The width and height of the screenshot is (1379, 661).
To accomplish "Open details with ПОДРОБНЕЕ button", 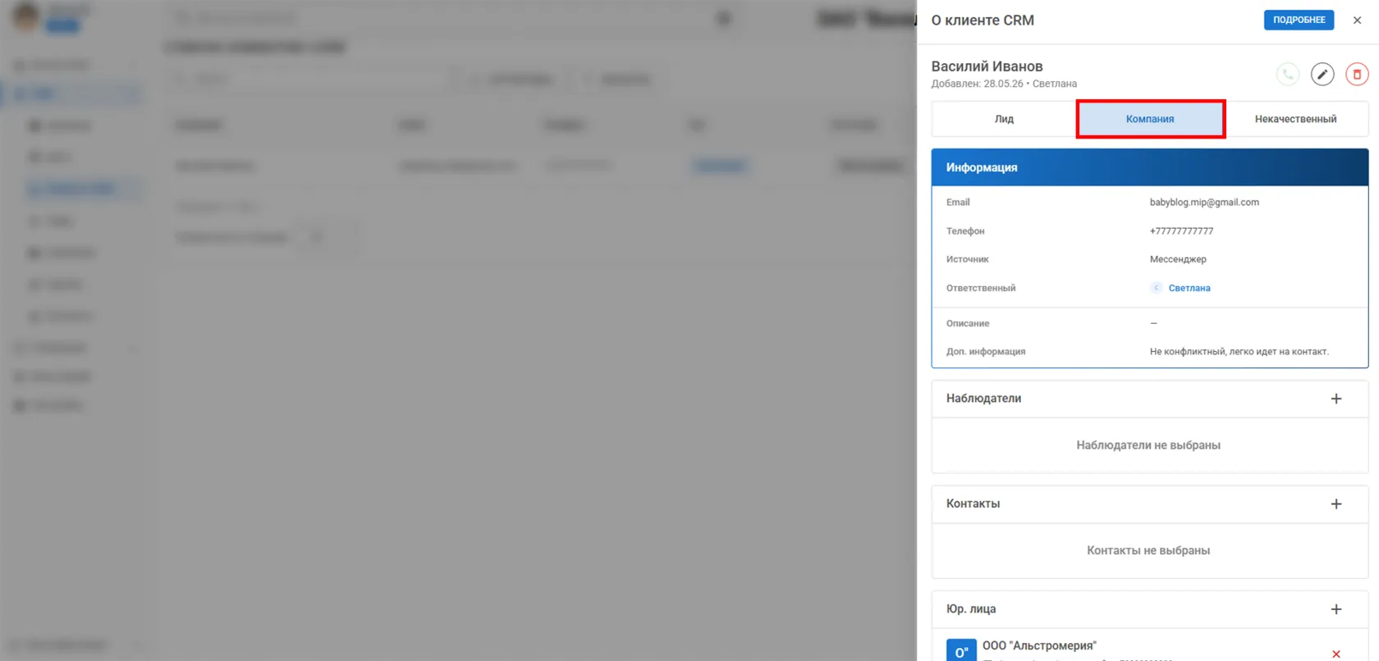I will 1299,20.
